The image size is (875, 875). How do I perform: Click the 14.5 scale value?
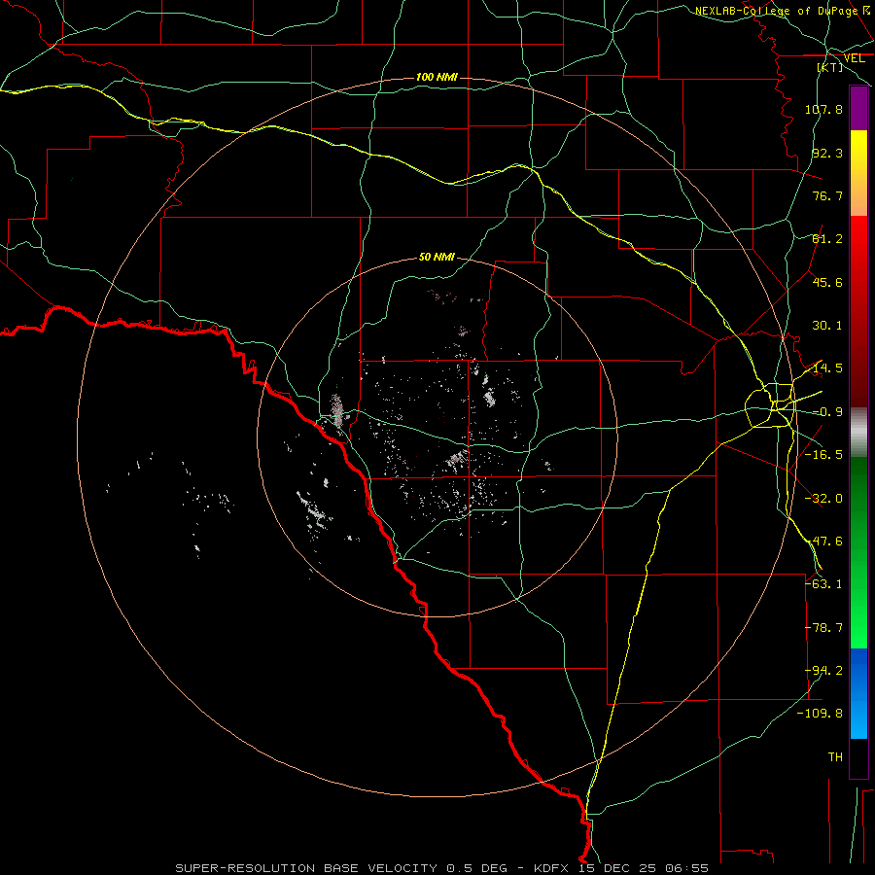pos(827,368)
